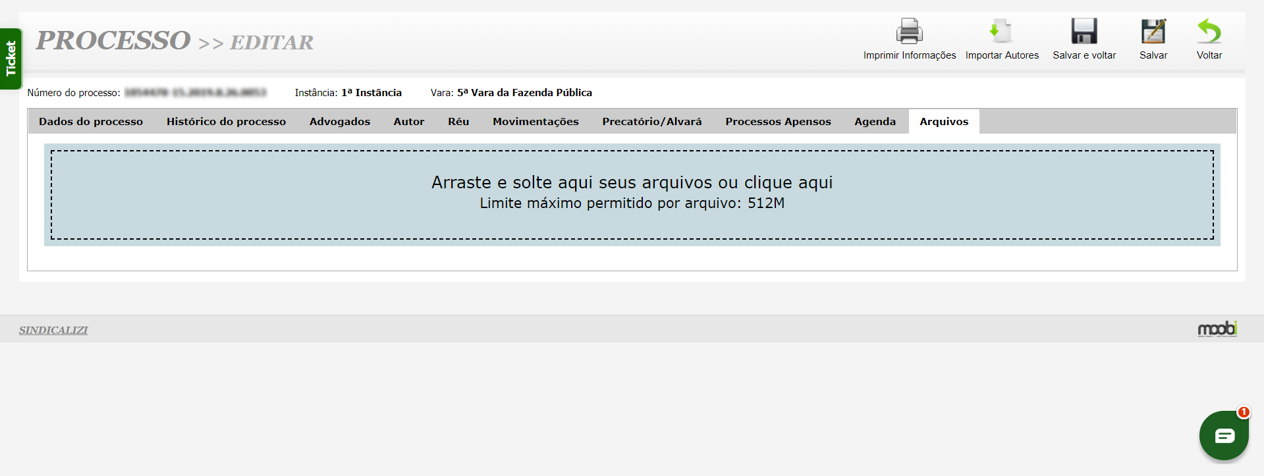Open the Histórico do processo tab
Screen dimensions: 1264x476
click(x=226, y=122)
